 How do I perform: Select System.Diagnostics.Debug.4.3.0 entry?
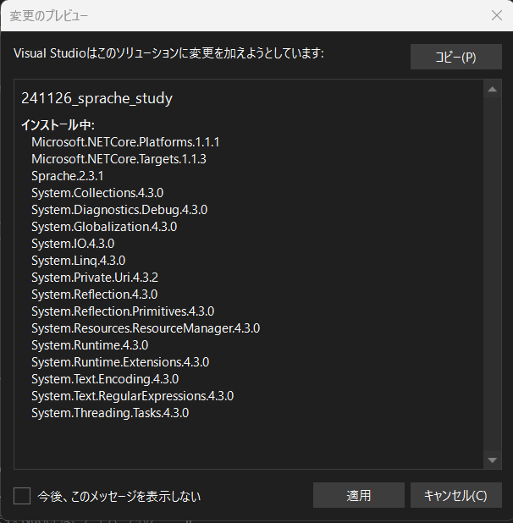(119, 210)
